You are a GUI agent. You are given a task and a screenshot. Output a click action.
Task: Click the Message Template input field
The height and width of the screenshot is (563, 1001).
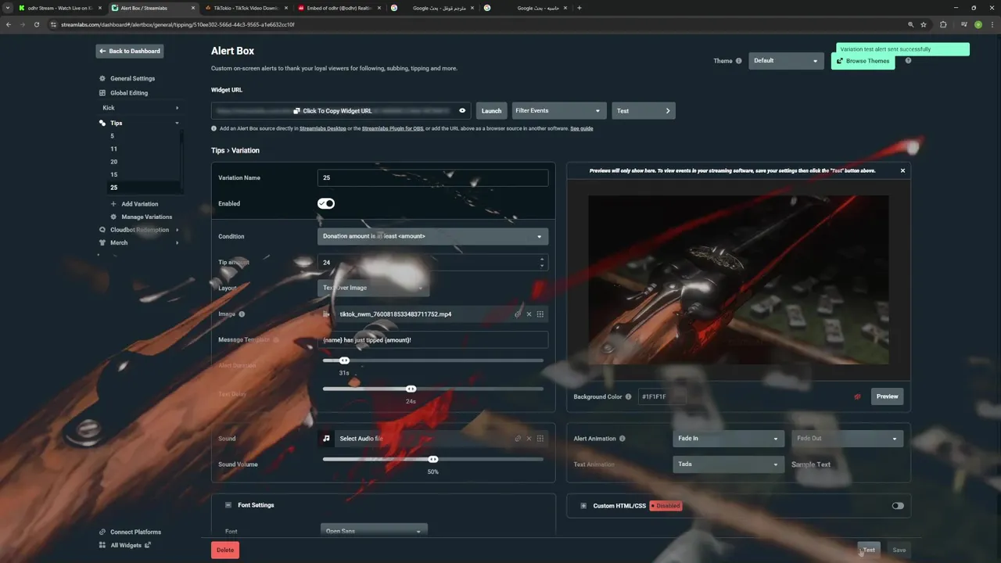click(432, 340)
